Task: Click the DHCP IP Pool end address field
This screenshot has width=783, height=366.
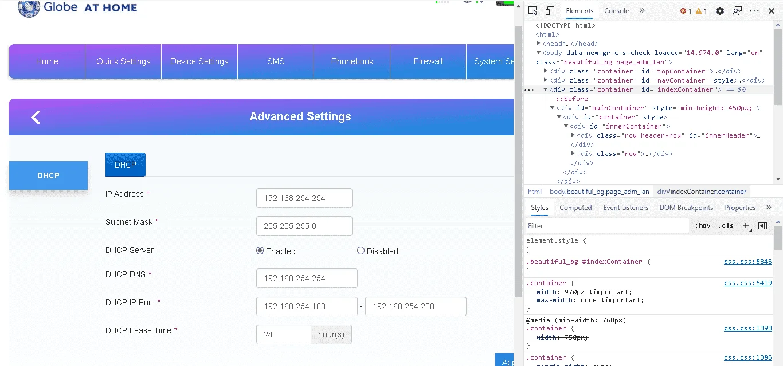Action: pyautogui.click(x=416, y=306)
